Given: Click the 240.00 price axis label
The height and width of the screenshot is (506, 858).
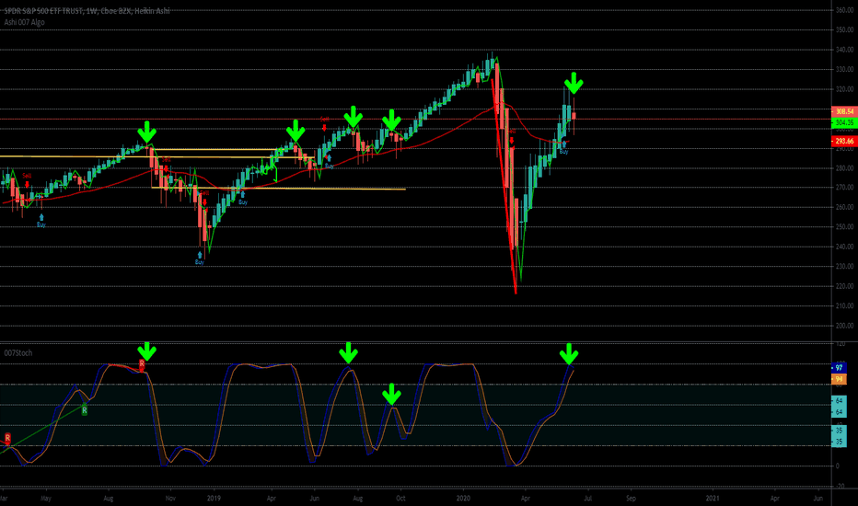Looking at the screenshot, I should (x=845, y=247).
